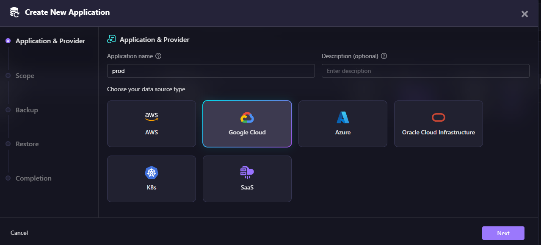Focus the Application name field containing prod
The height and width of the screenshot is (245, 541).
tap(211, 71)
